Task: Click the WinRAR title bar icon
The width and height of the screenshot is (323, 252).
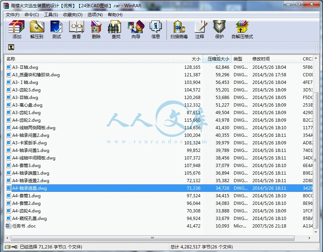Action: pyautogui.click(x=6, y=5)
